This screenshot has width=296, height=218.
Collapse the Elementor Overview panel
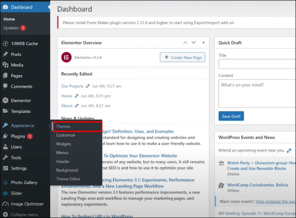pos(203,42)
